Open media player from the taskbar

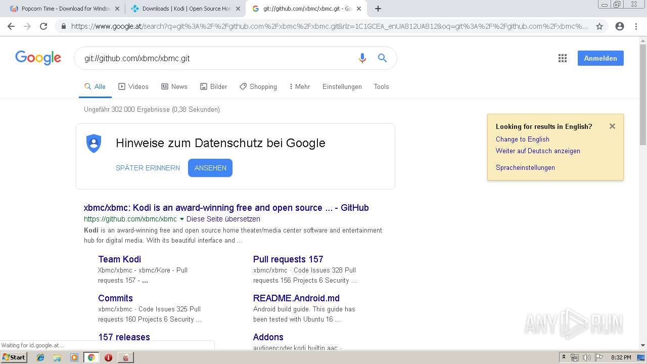[x=74, y=357]
